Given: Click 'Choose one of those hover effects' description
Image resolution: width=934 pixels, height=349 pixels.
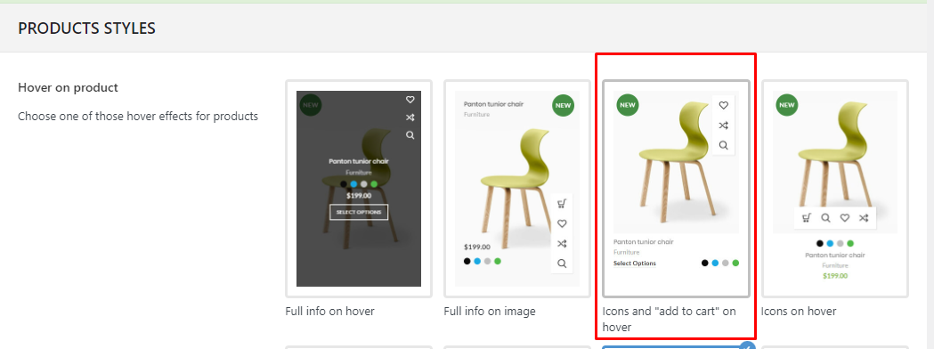Looking at the screenshot, I should 138,116.
